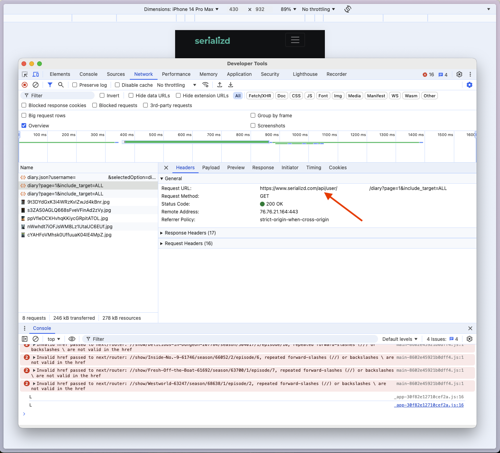Open the Payload tab for the request

[x=211, y=167]
